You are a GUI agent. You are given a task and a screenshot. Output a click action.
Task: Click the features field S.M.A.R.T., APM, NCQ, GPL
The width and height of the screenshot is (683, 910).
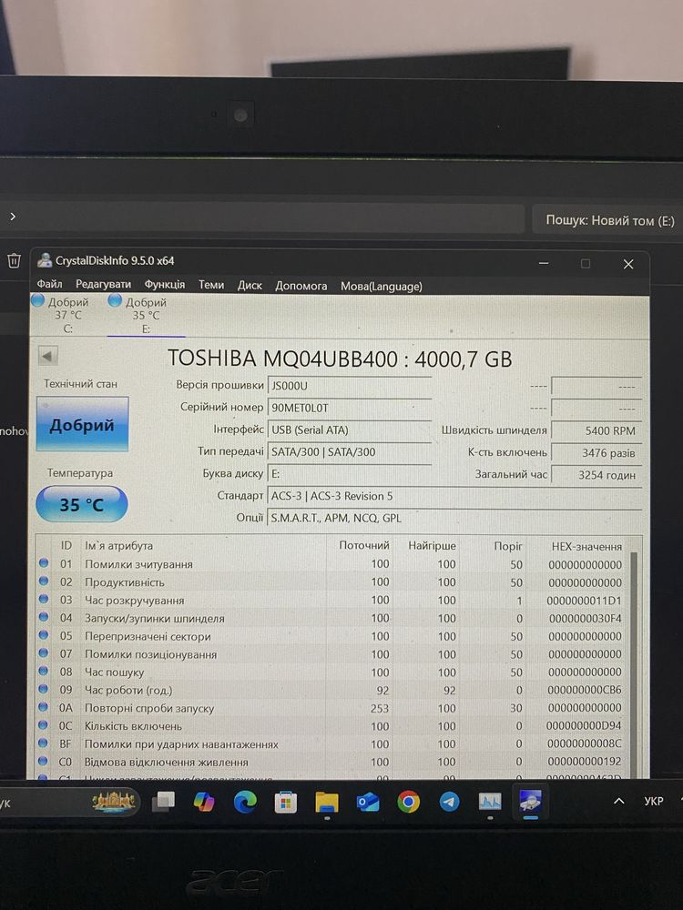coord(454,518)
